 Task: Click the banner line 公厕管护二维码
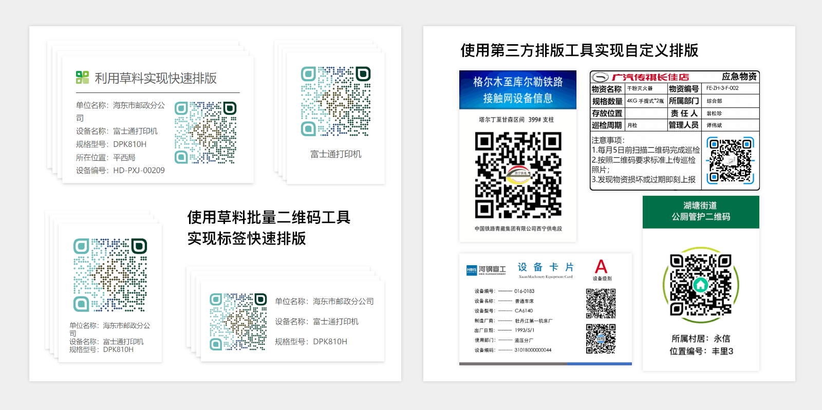click(x=701, y=217)
